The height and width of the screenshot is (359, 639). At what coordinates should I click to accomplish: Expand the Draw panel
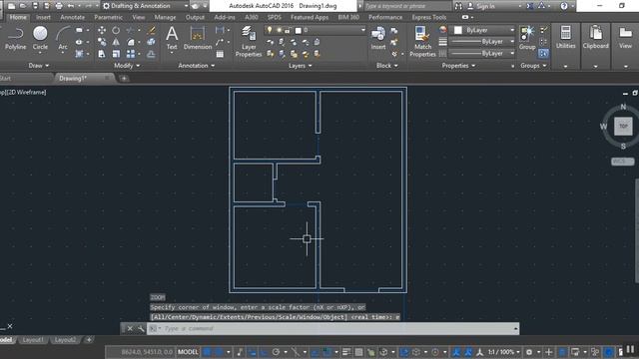(38, 66)
